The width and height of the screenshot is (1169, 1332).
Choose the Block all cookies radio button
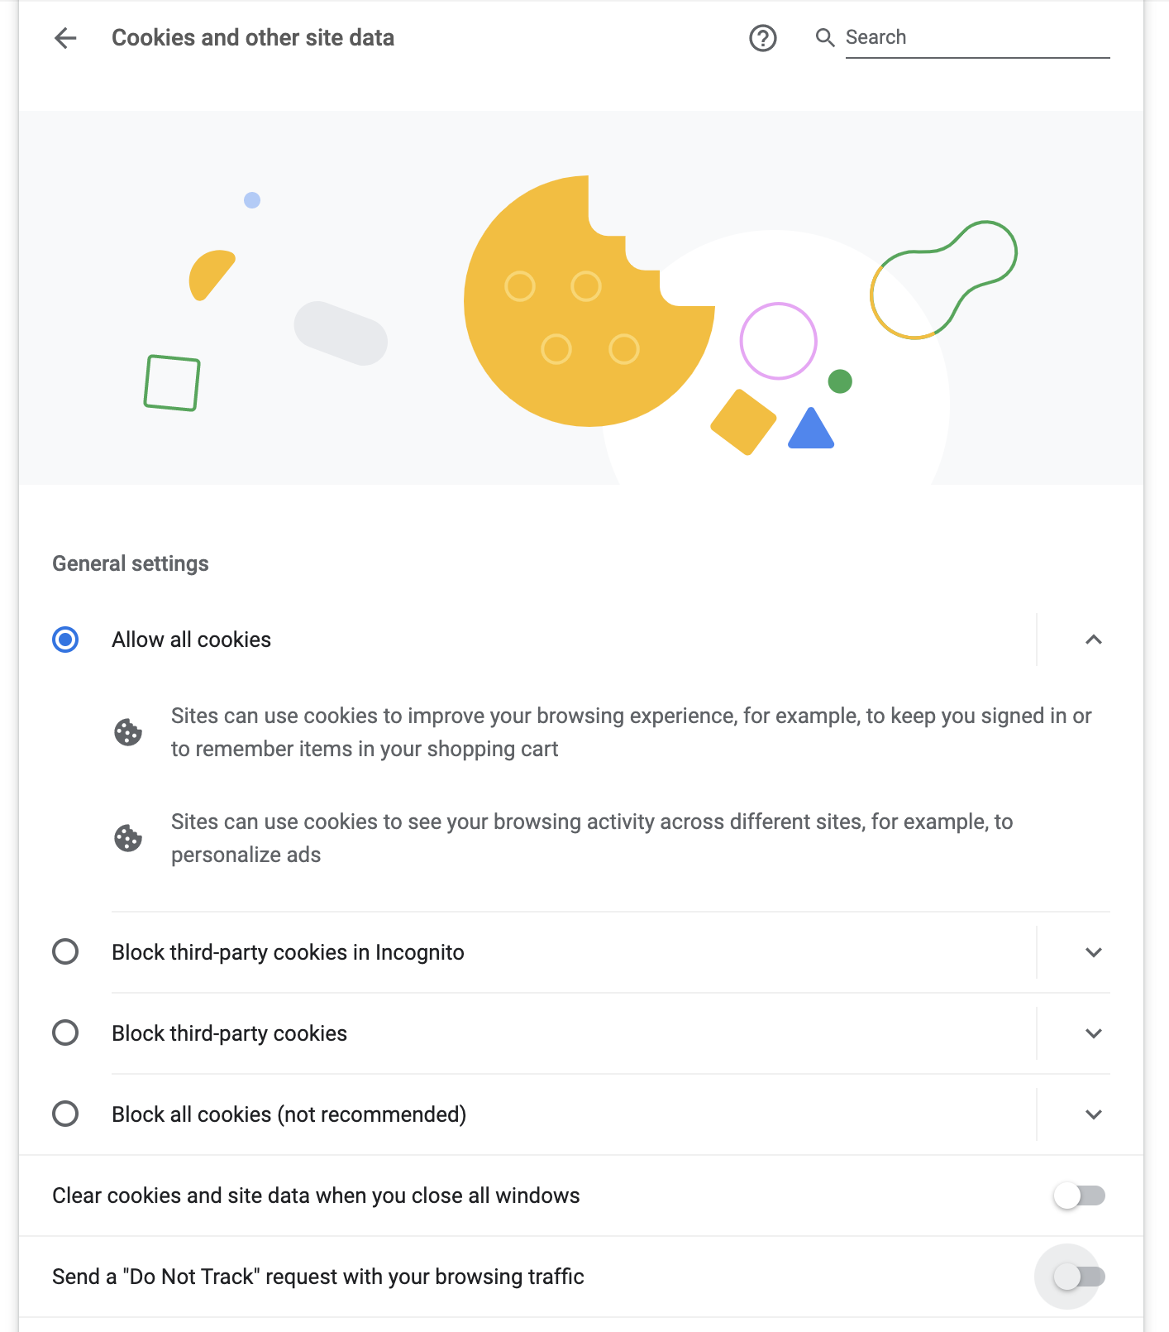[x=65, y=1114]
